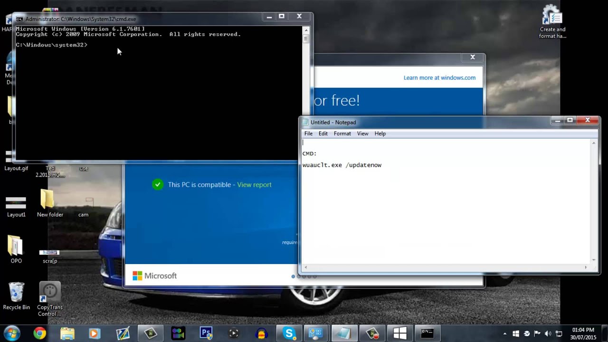Open Windows Media Player taskbar icon
608x342 pixels.
tap(94, 333)
